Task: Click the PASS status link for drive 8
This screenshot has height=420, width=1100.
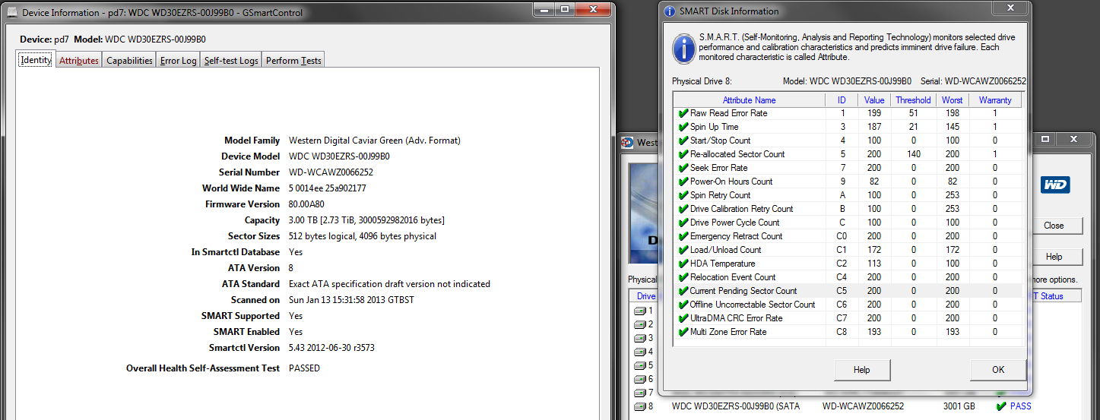Action: coord(1020,406)
